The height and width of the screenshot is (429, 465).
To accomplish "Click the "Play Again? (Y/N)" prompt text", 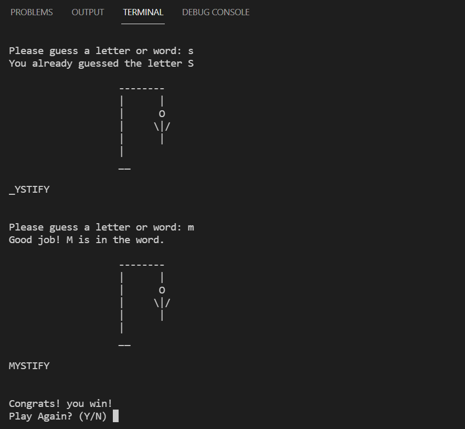I will click(58, 416).
